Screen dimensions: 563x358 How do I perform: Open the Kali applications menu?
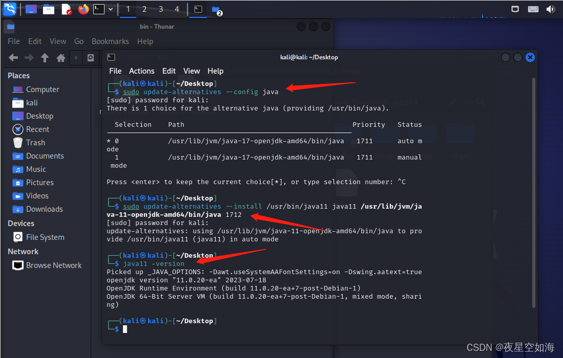tap(9, 9)
